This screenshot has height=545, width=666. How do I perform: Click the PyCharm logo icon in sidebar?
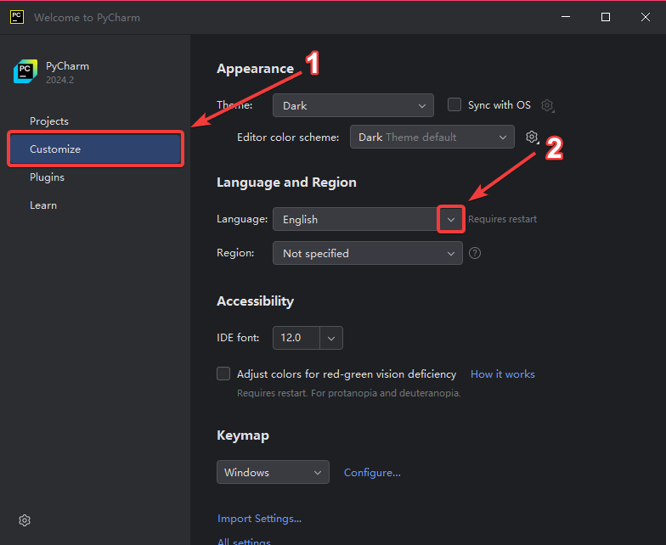25,71
